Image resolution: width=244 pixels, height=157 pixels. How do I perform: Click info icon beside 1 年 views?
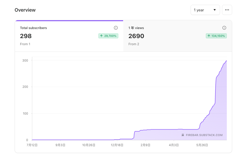[224, 28]
